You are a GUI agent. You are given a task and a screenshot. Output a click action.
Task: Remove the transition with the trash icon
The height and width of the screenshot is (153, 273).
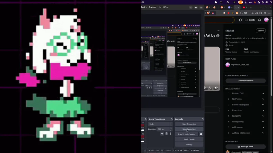167,134
